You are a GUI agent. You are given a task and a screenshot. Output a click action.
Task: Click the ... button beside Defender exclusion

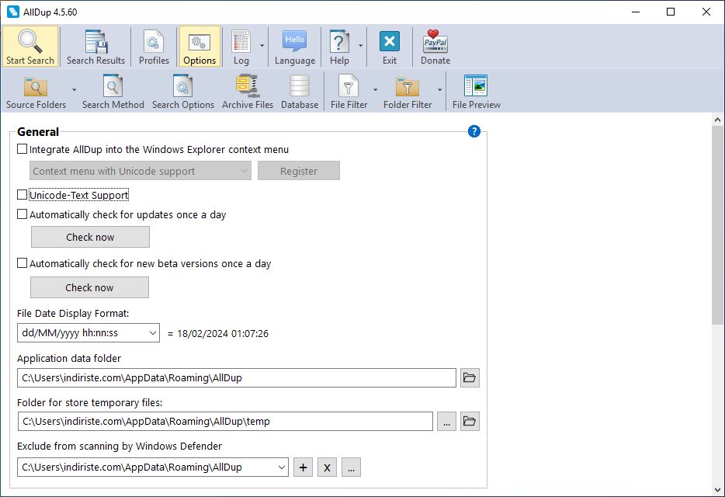coord(351,467)
